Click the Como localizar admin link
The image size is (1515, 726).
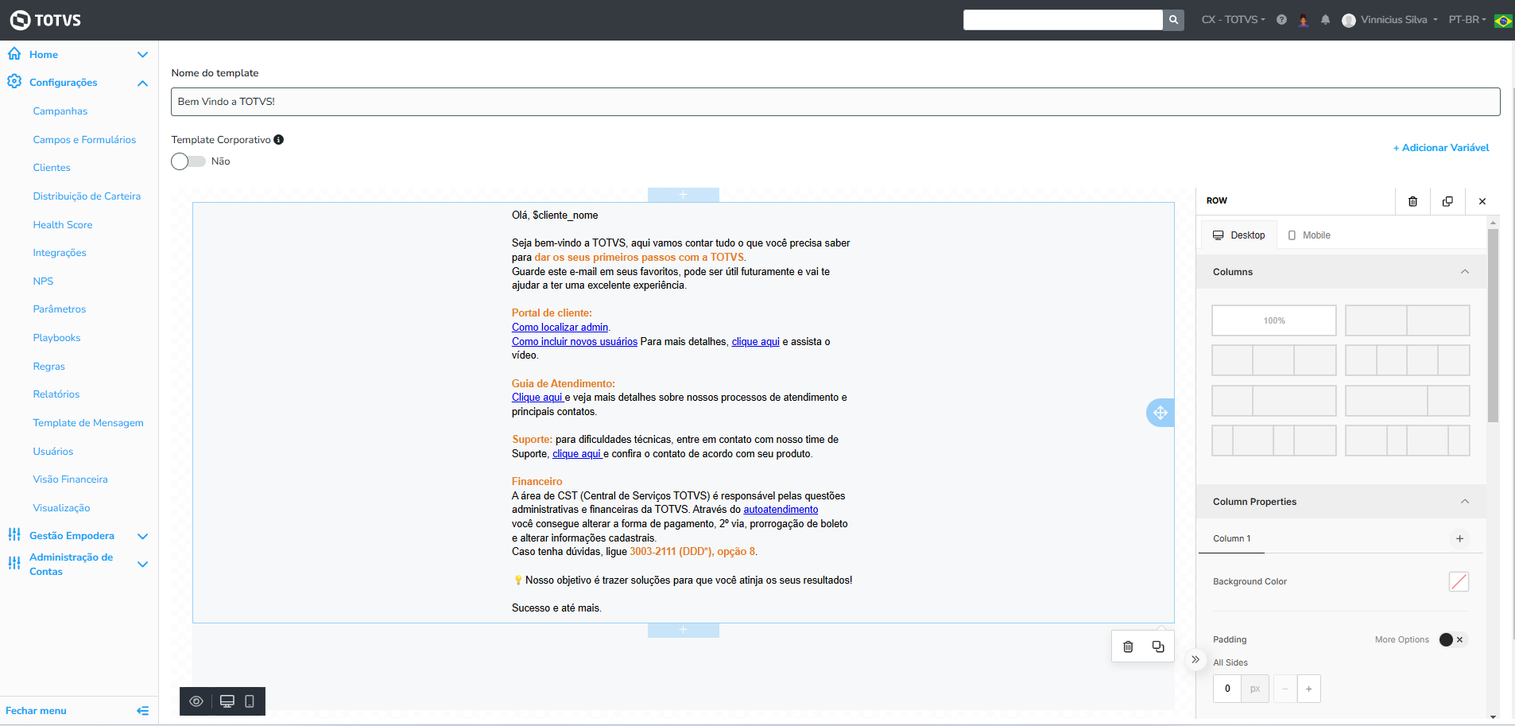(560, 328)
